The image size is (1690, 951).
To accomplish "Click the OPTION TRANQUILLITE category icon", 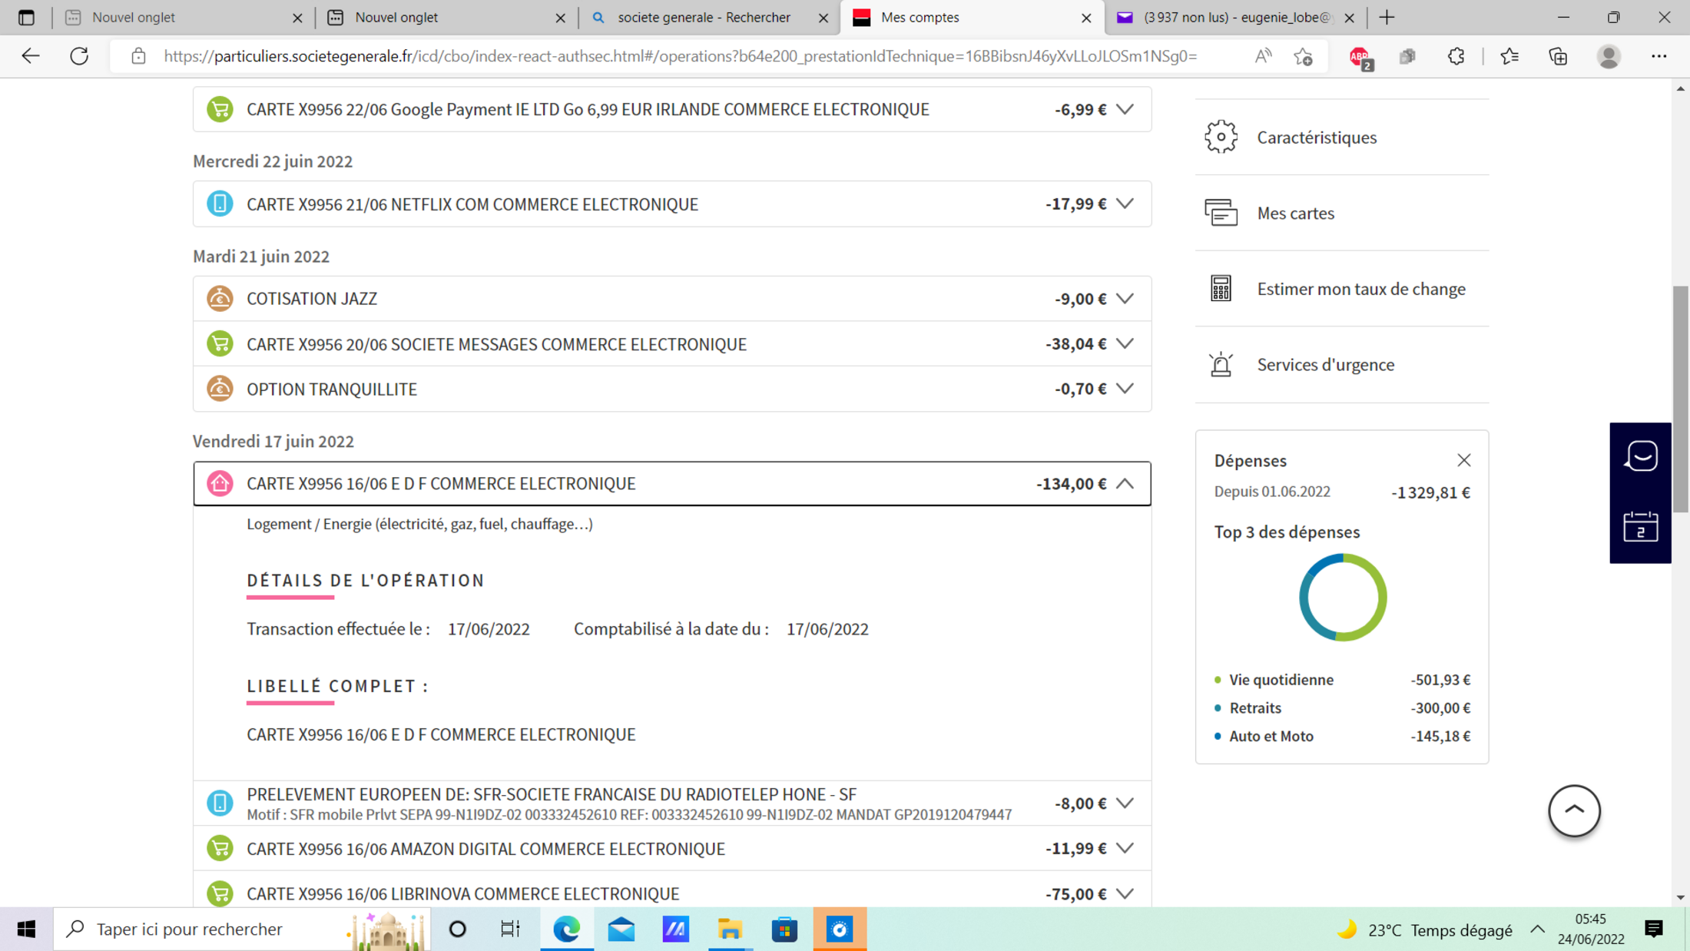I will [x=220, y=389].
